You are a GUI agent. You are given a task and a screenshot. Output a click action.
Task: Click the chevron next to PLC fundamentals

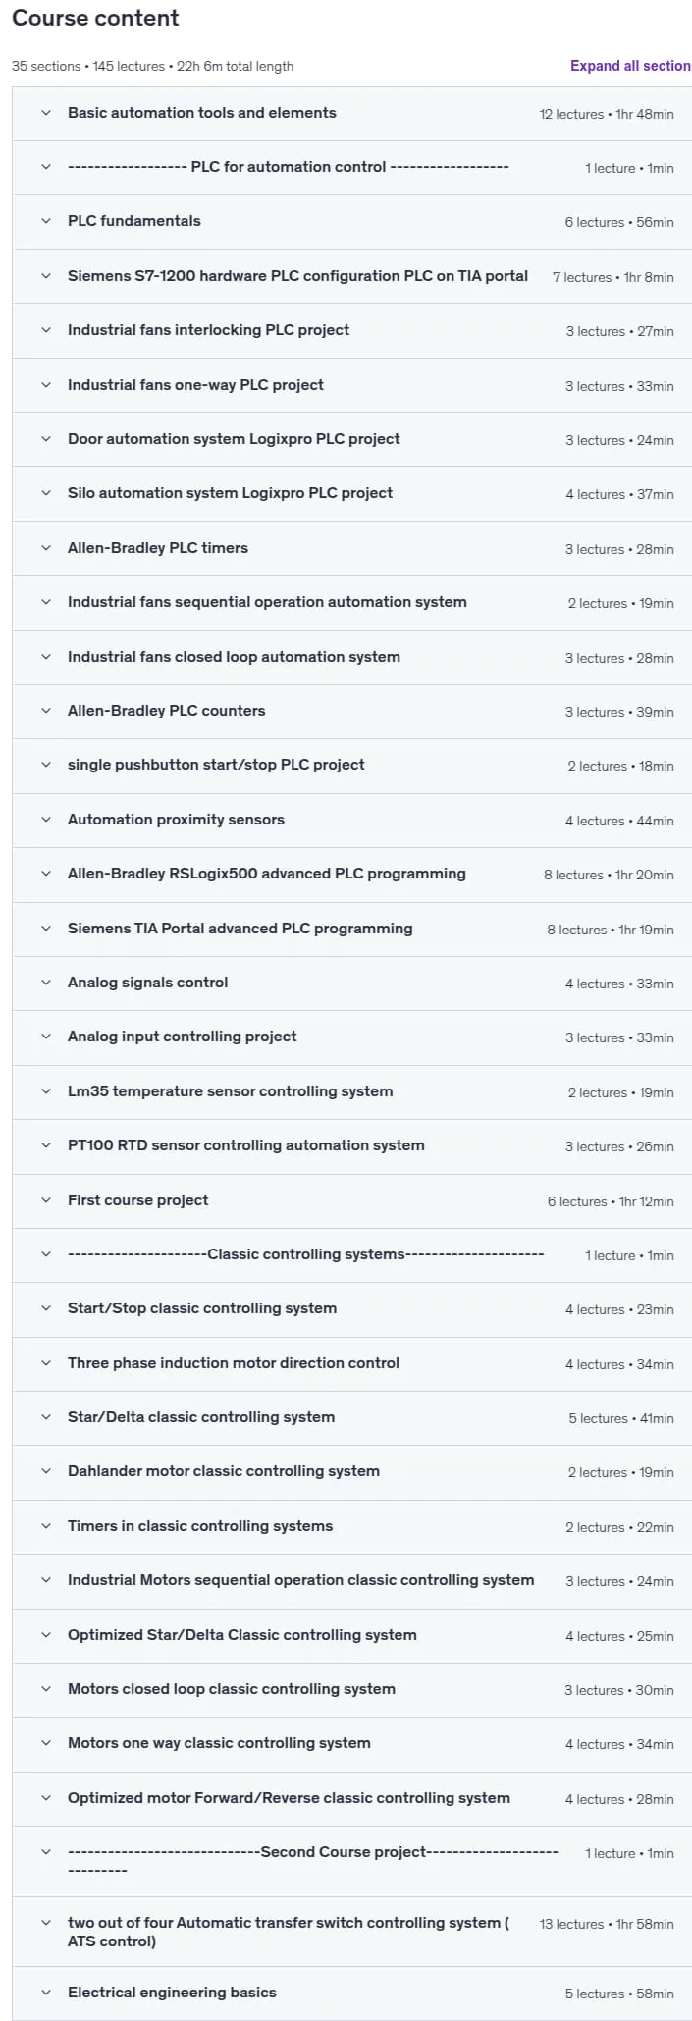tap(46, 221)
